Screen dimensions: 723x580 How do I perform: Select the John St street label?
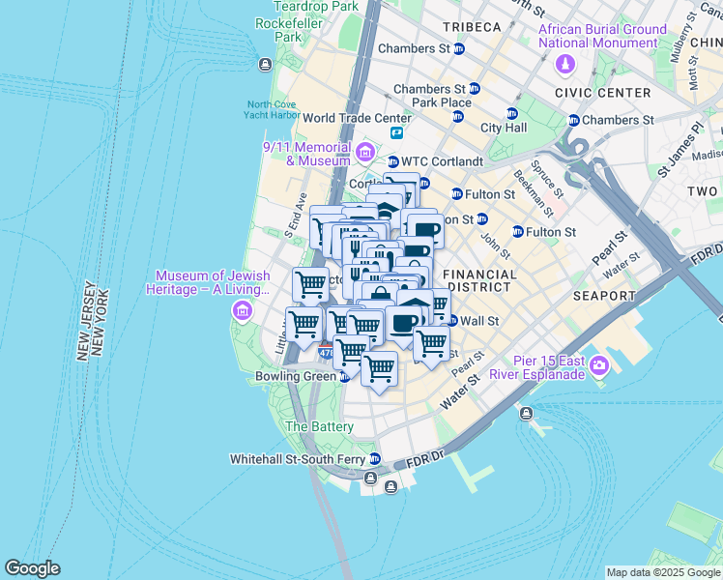pos(495,246)
